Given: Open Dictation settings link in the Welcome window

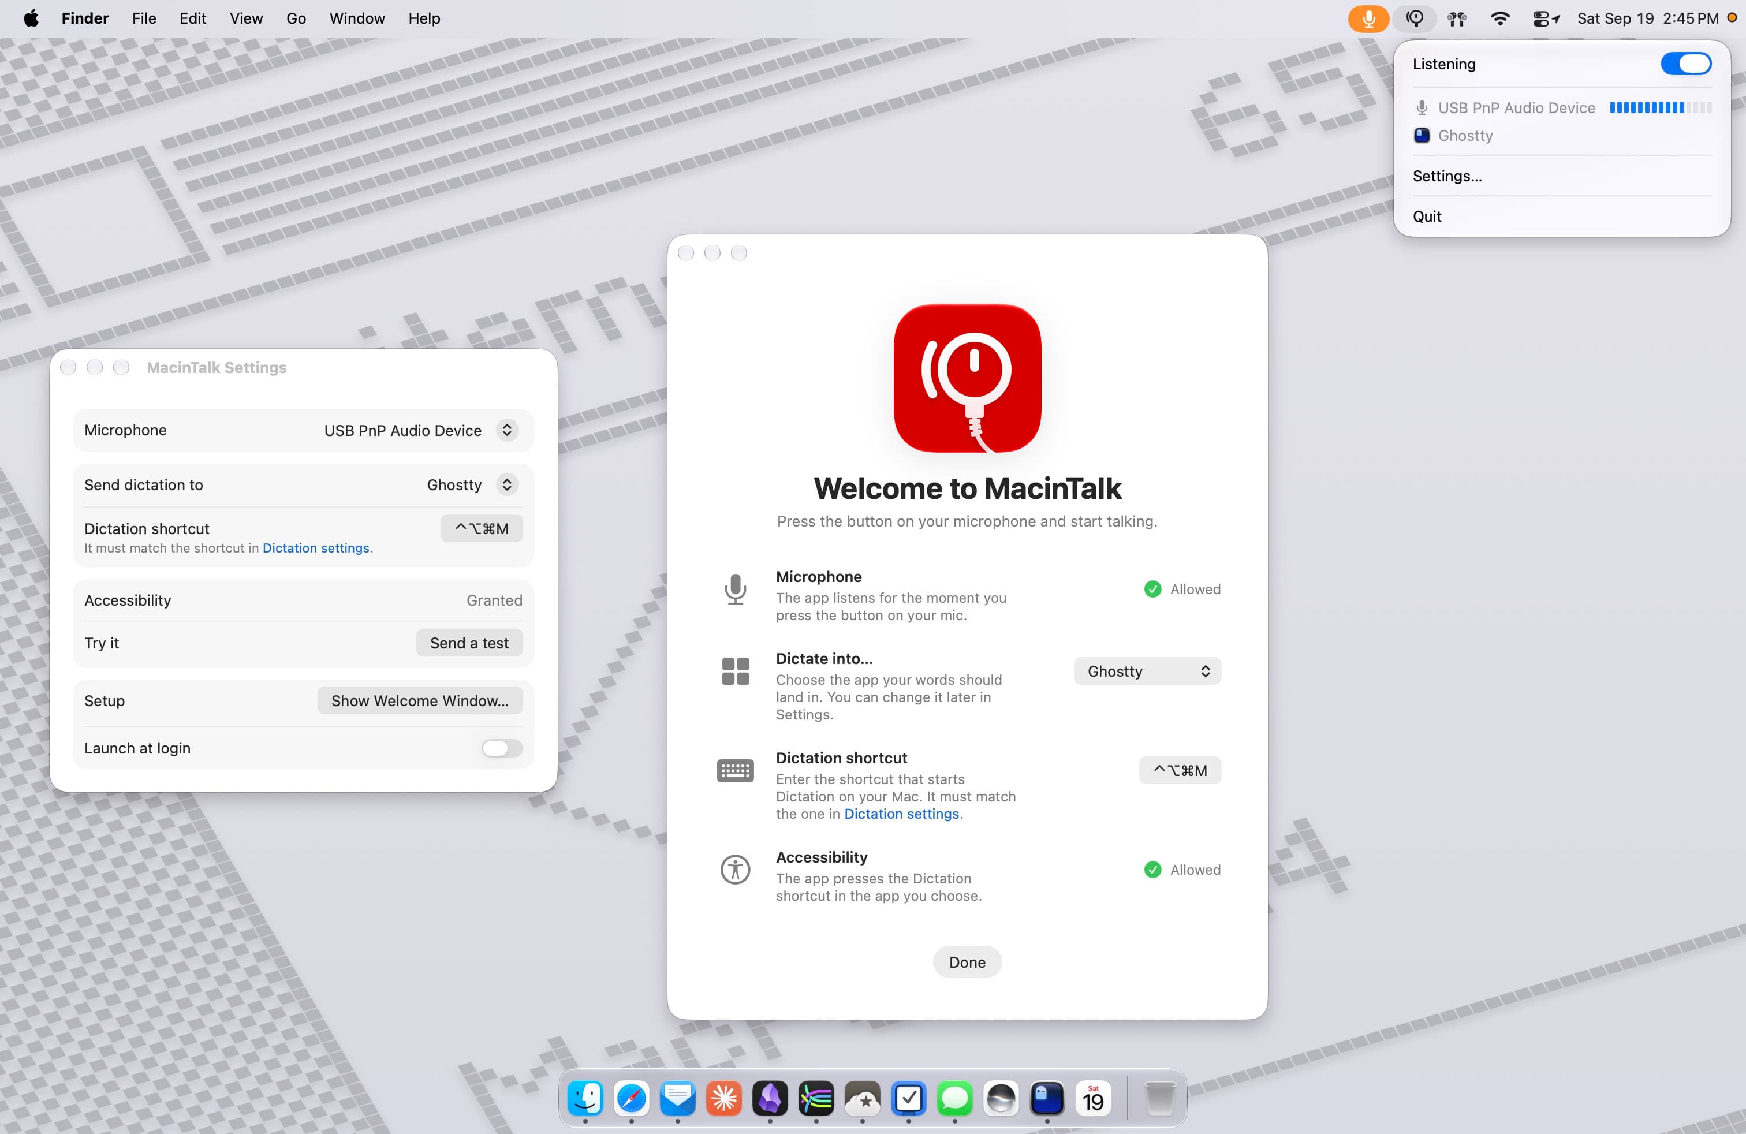Looking at the screenshot, I should [902, 814].
